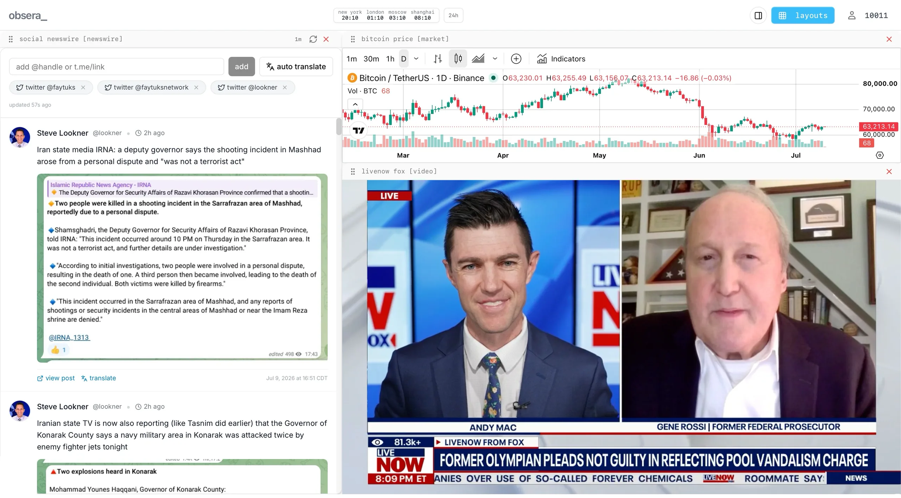The width and height of the screenshot is (901, 498).
Task: Open the embedded IRNA Telegram screenshot
Action: coord(182,268)
